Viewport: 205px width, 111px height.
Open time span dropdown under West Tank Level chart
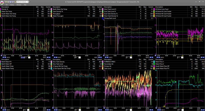[x=131, y=57]
